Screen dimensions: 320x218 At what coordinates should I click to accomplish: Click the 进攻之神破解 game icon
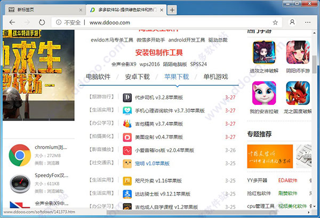pos(264,52)
